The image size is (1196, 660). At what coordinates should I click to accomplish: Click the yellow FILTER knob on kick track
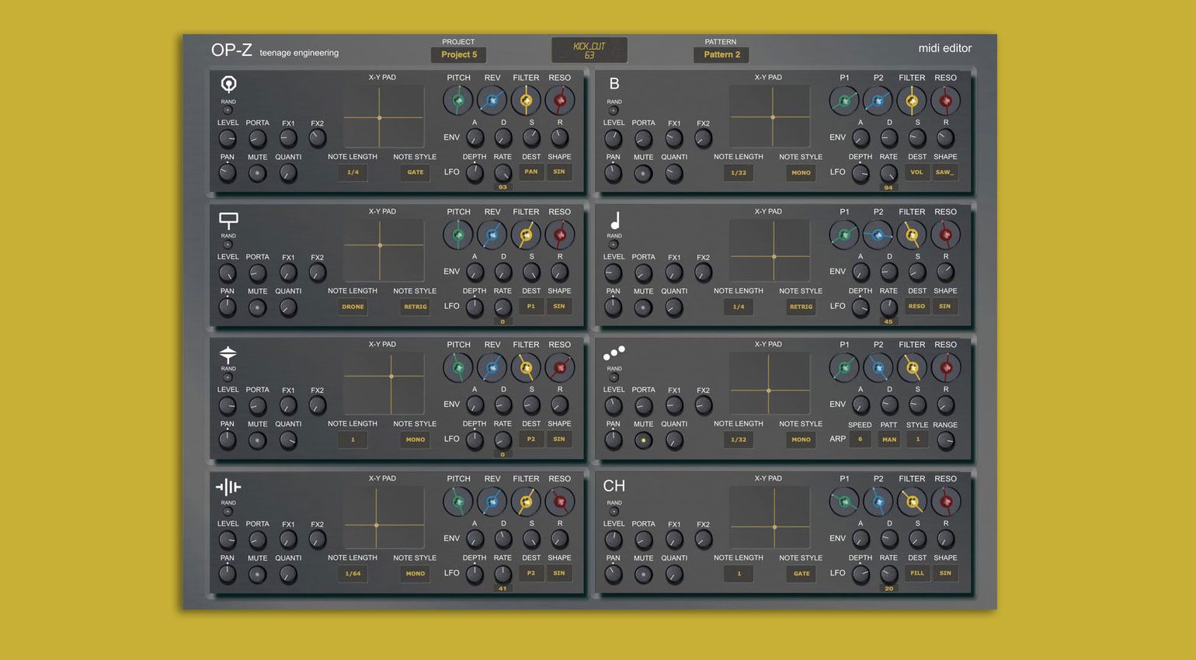[526, 100]
